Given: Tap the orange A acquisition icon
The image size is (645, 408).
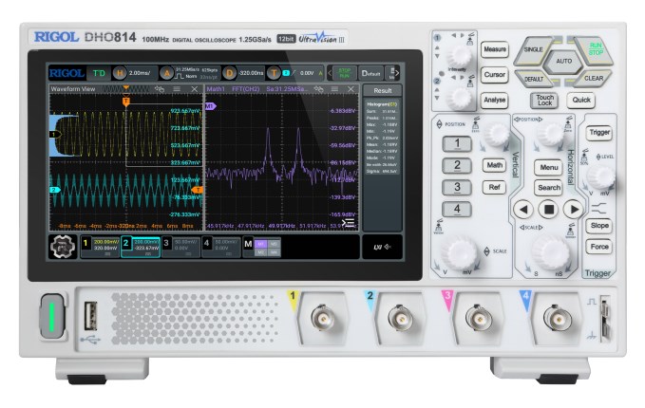Looking at the screenshot, I should click(166, 74).
